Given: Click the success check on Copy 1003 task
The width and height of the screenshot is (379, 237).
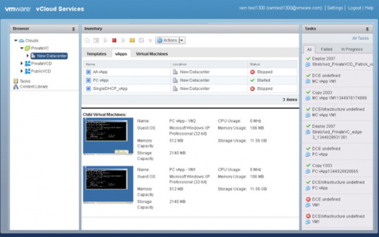Looking at the screenshot, I should click(308, 165).
